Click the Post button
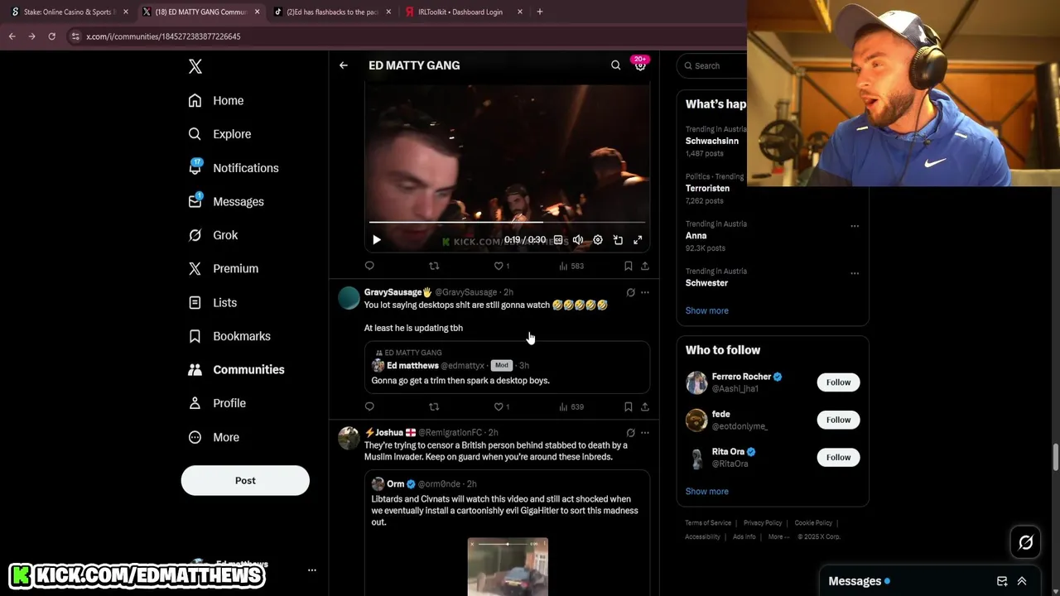 pos(245,480)
